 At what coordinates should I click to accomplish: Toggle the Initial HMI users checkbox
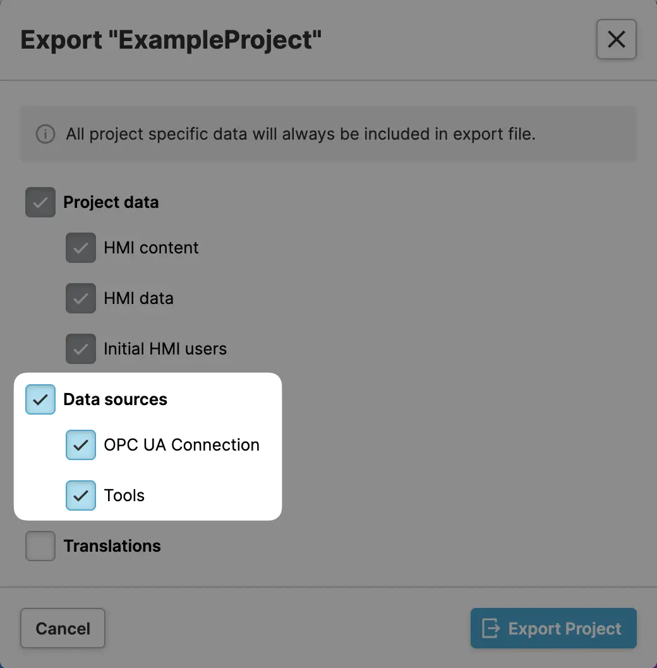coord(81,349)
